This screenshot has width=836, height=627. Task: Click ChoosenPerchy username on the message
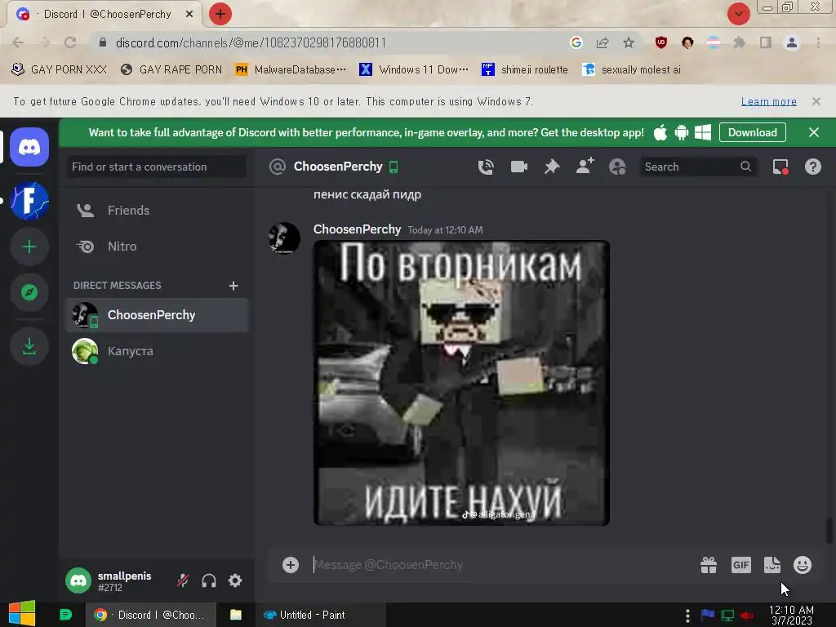(357, 229)
